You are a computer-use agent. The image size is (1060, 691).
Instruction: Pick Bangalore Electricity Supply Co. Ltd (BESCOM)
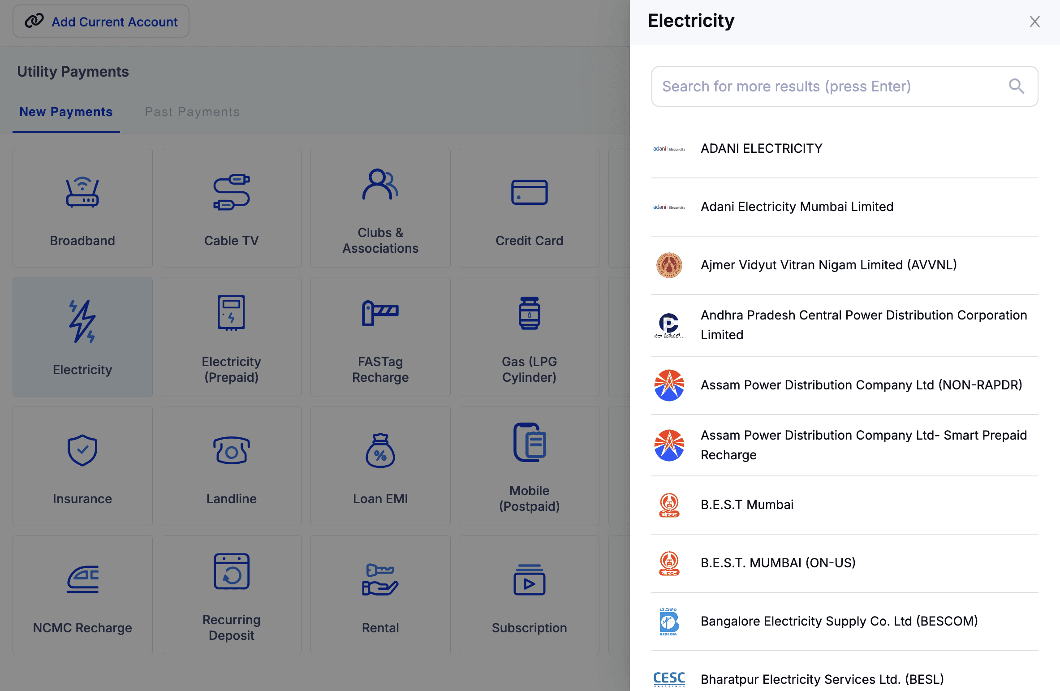[839, 621]
